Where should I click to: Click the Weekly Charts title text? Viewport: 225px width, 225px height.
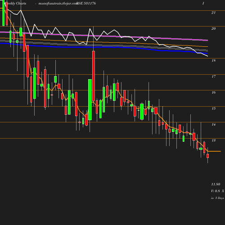16,4
